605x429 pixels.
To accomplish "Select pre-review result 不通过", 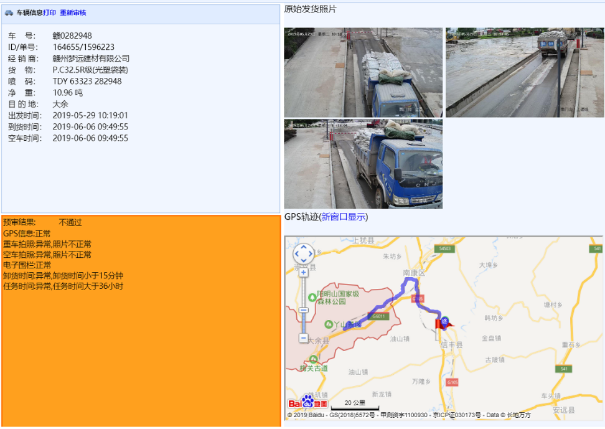I will (70, 222).
